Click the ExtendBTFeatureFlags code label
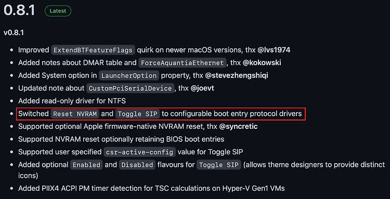This screenshot has width=390, height=199. [x=93, y=50]
